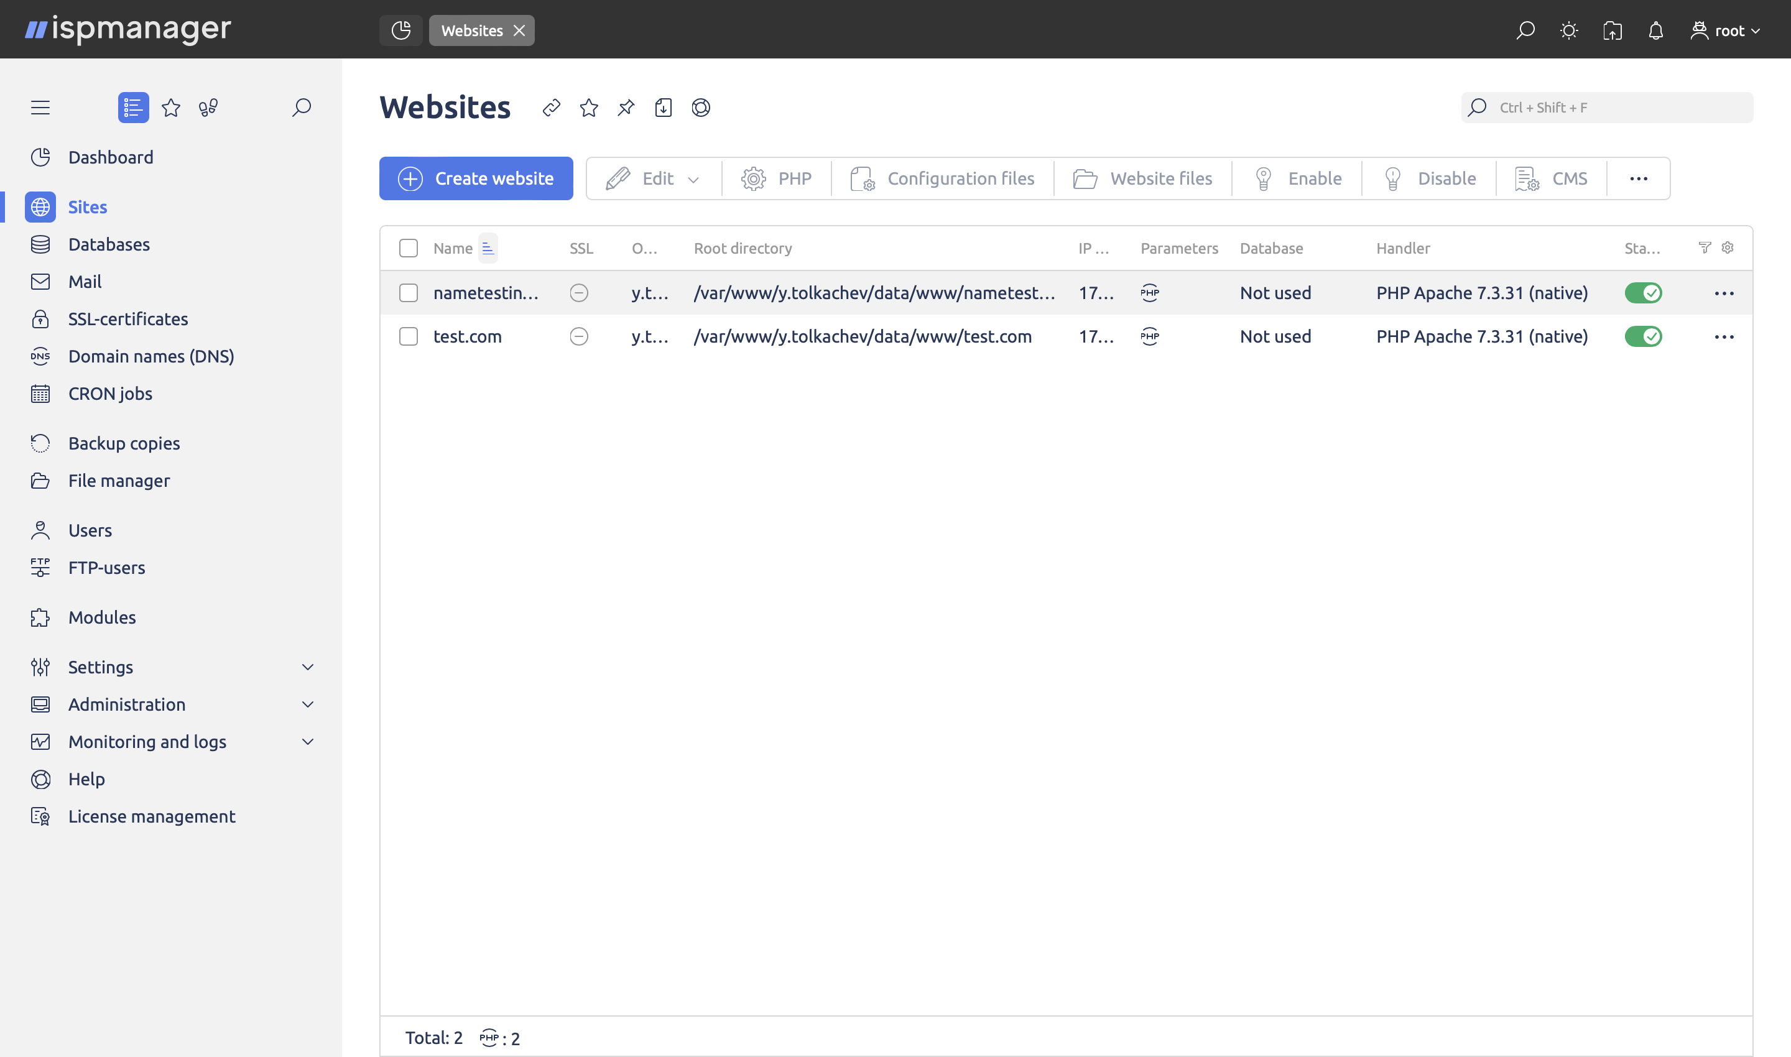The height and width of the screenshot is (1057, 1791).
Task: Open the Dashboard section in sidebar
Action: (x=111, y=157)
